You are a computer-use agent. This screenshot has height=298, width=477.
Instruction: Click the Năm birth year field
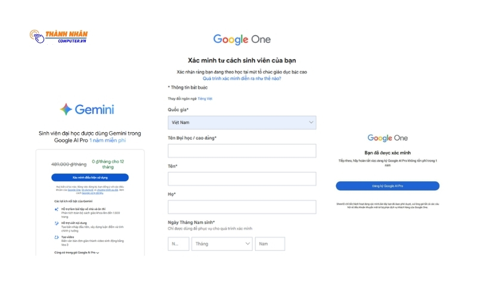[x=270, y=244]
